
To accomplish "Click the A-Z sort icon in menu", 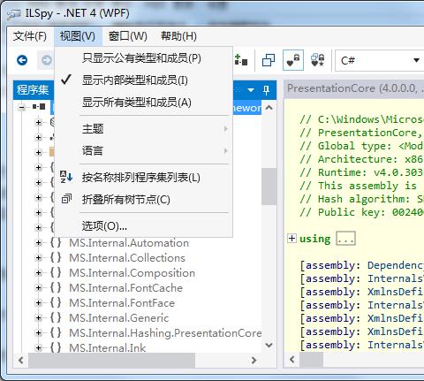I will pos(66,177).
